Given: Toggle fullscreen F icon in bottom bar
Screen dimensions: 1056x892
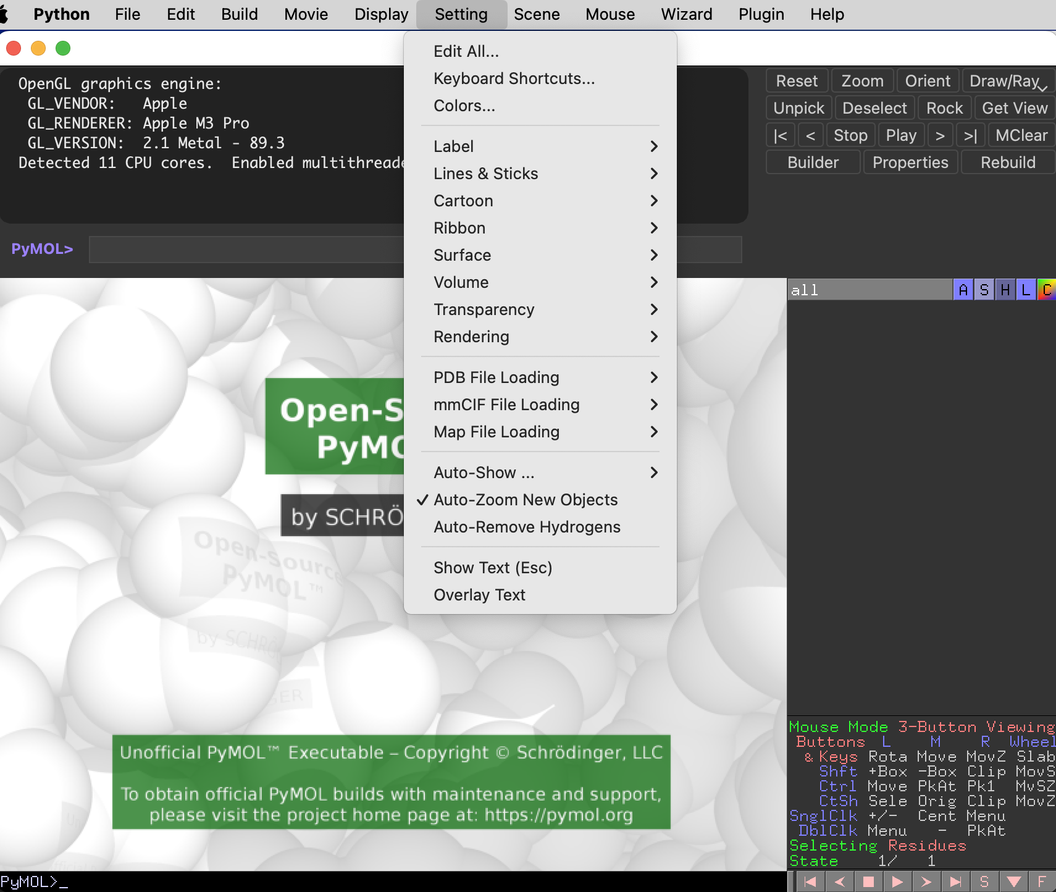Looking at the screenshot, I should coord(1042,881).
